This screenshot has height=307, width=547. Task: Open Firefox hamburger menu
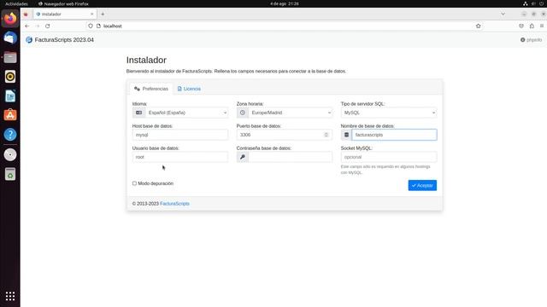click(x=542, y=26)
